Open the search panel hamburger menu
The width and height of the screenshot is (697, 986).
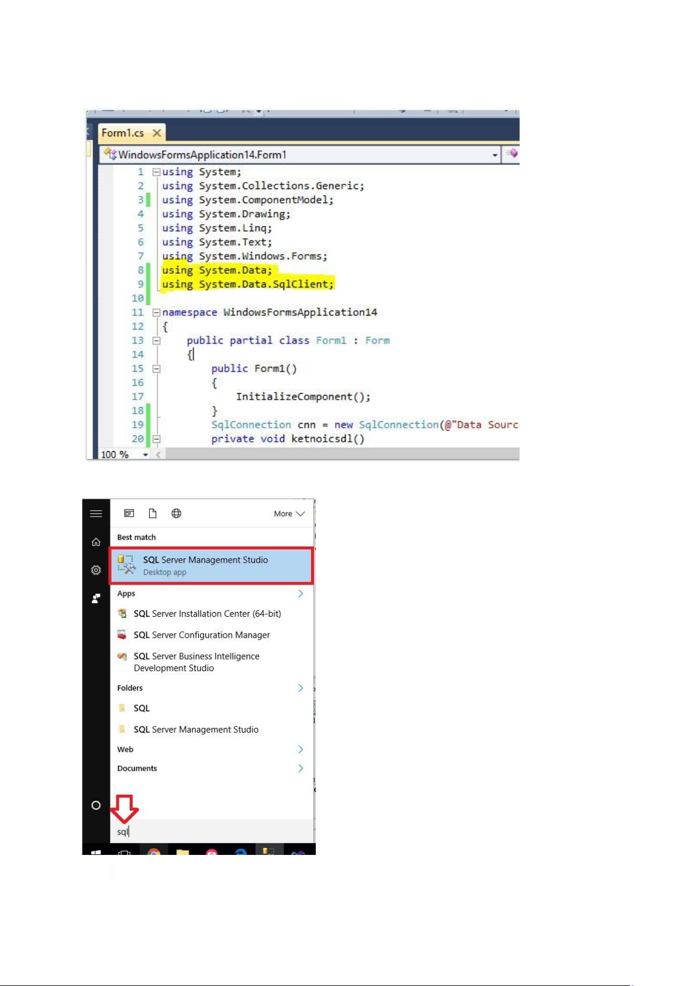click(x=96, y=514)
